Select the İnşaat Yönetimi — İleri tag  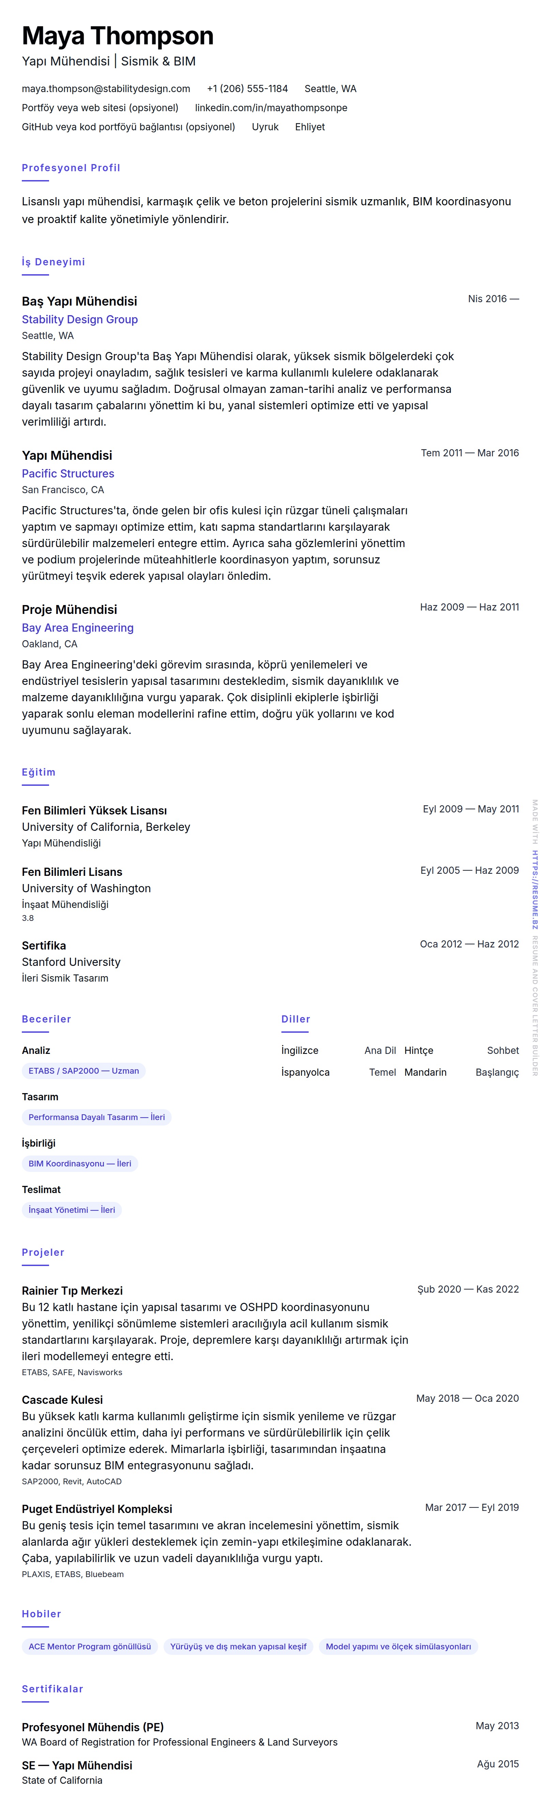pos(72,1209)
